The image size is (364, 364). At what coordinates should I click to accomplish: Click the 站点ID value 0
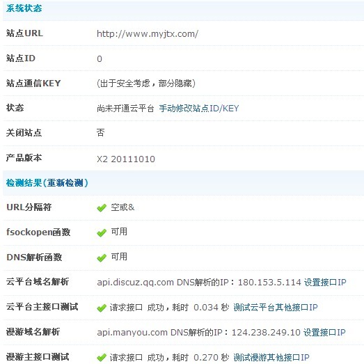point(100,59)
